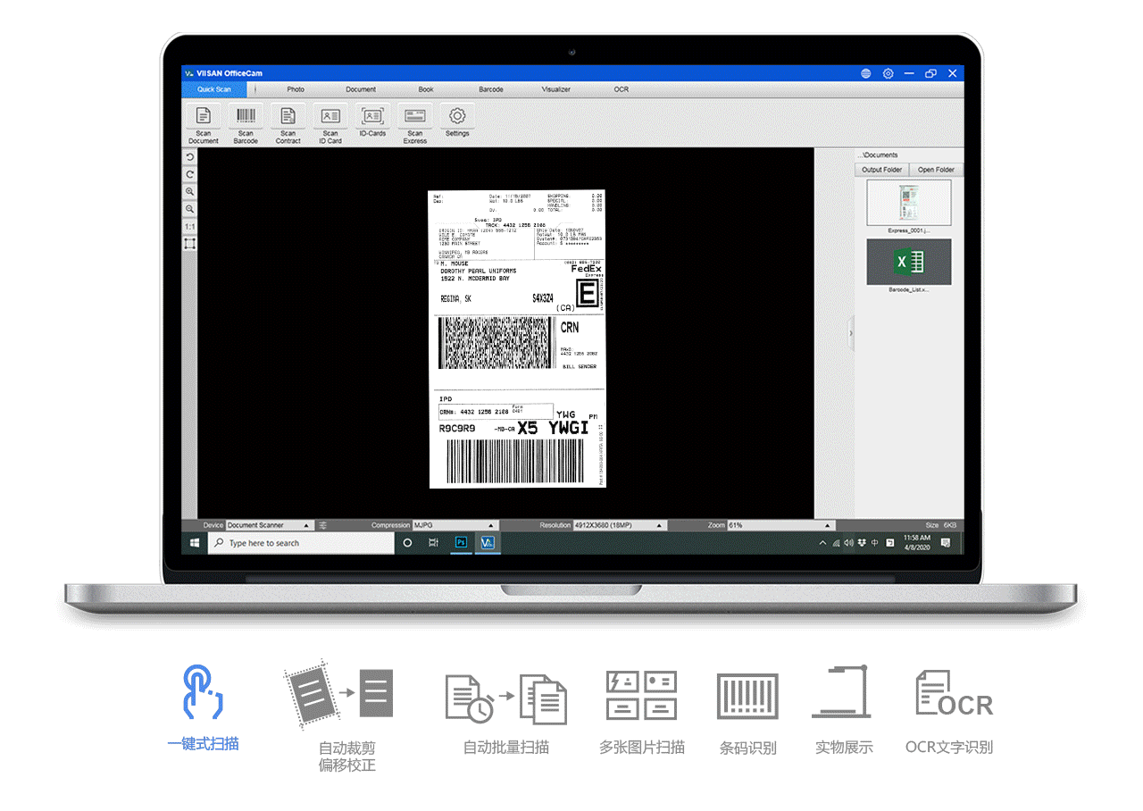Switch to the Barcode tab

pyautogui.click(x=490, y=89)
